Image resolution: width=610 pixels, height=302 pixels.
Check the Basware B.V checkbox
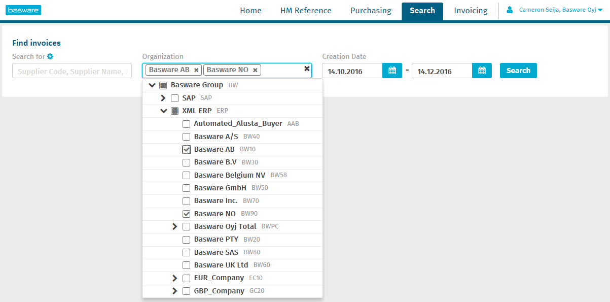186,162
